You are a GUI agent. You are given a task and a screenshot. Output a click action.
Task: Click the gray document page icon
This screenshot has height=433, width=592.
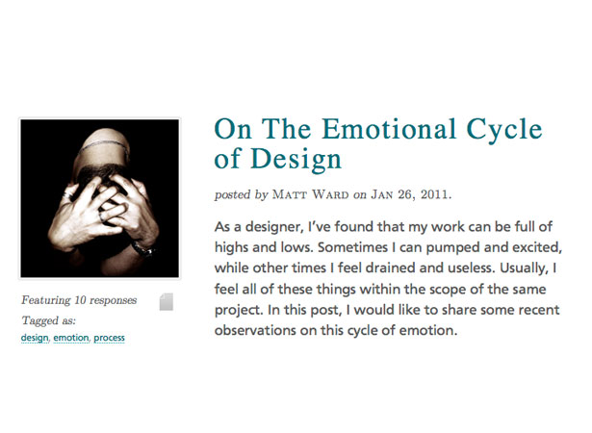(x=167, y=301)
